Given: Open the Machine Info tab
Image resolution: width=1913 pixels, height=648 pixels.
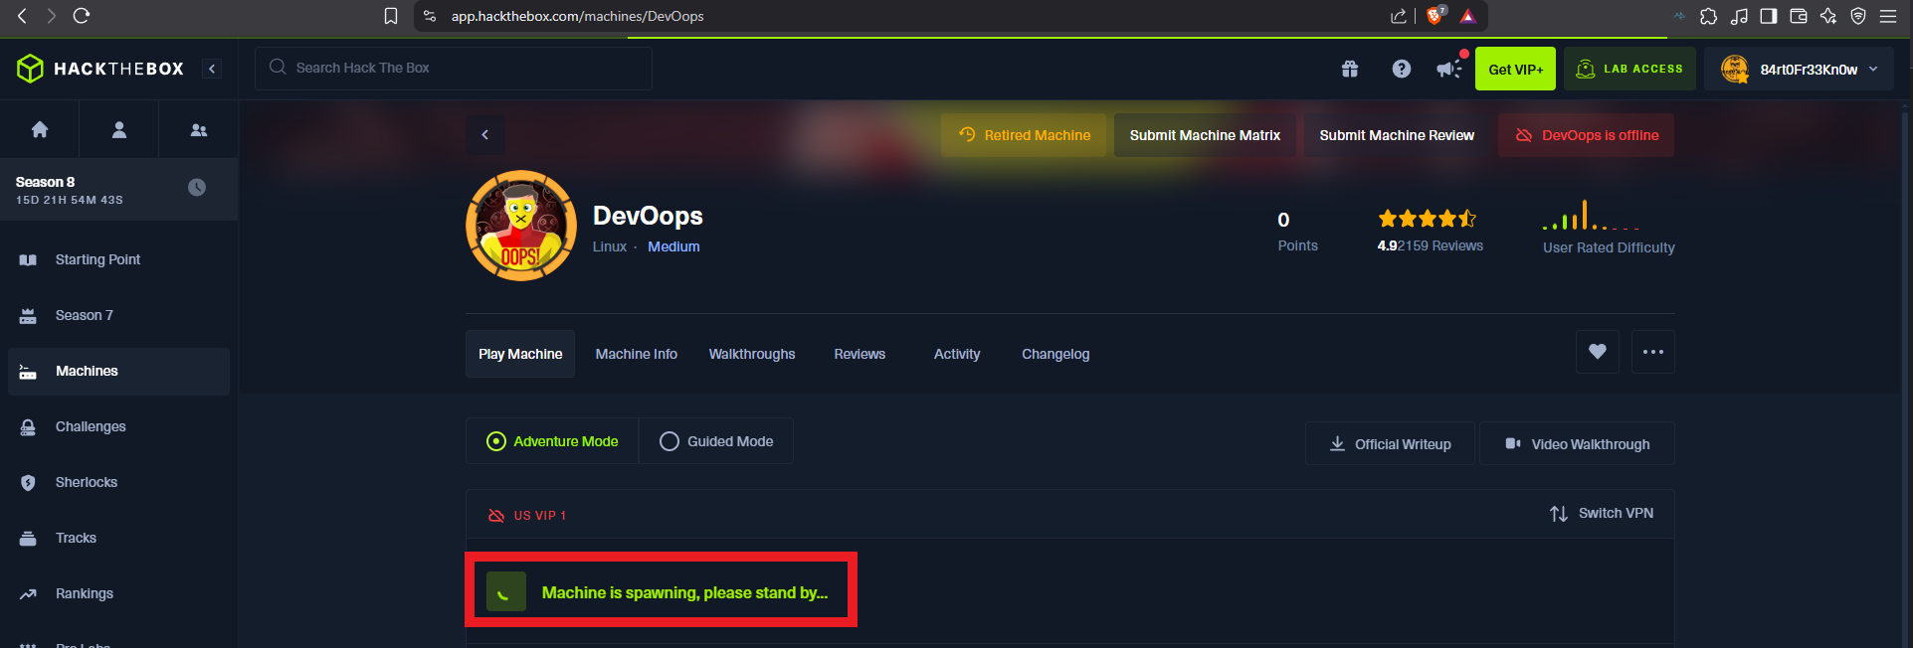Looking at the screenshot, I should (637, 354).
